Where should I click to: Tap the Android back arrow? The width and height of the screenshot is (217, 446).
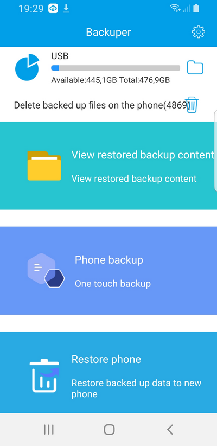click(x=170, y=430)
